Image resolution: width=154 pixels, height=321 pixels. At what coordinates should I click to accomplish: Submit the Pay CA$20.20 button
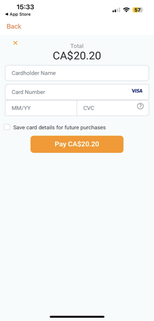click(x=77, y=144)
